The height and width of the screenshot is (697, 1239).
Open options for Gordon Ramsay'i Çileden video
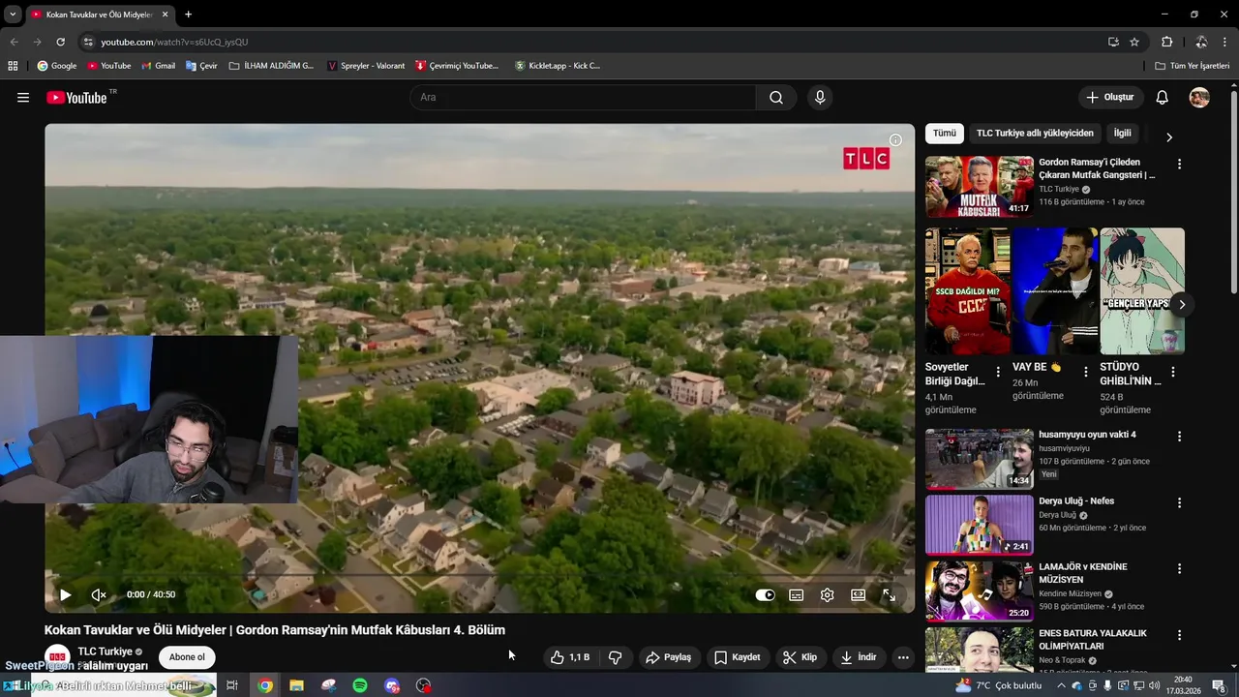pos(1179,165)
